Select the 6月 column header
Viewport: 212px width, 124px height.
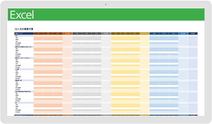[x=96, y=33]
